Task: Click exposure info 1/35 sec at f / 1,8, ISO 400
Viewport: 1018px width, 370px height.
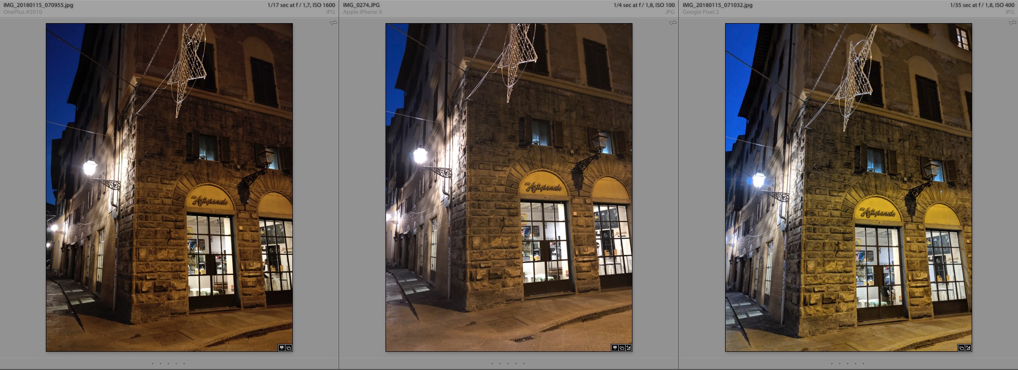Action: [982, 5]
